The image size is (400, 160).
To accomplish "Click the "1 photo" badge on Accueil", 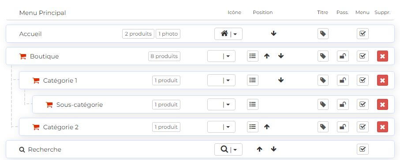I will pyautogui.click(x=168, y=34).
